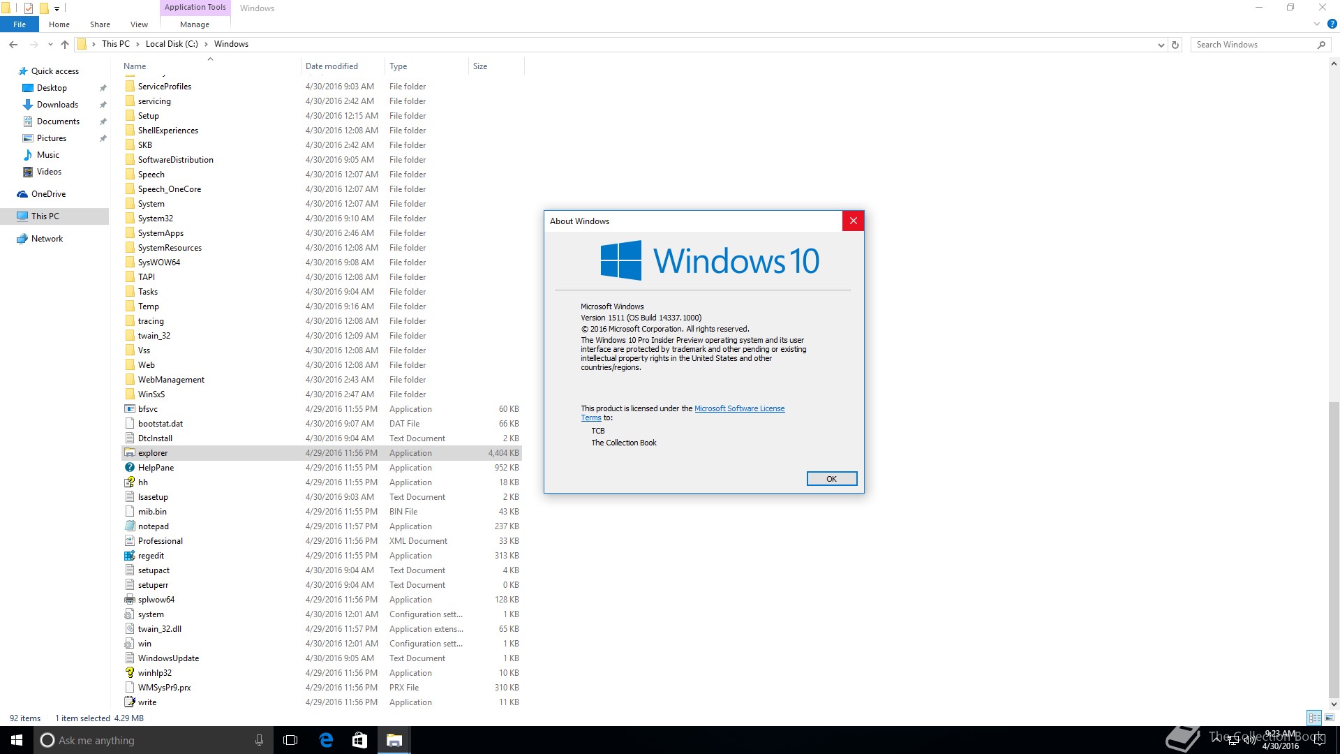This screenshot has width=1340, height=754.
Task: Select the System32 folder
Action: (156, 219)
